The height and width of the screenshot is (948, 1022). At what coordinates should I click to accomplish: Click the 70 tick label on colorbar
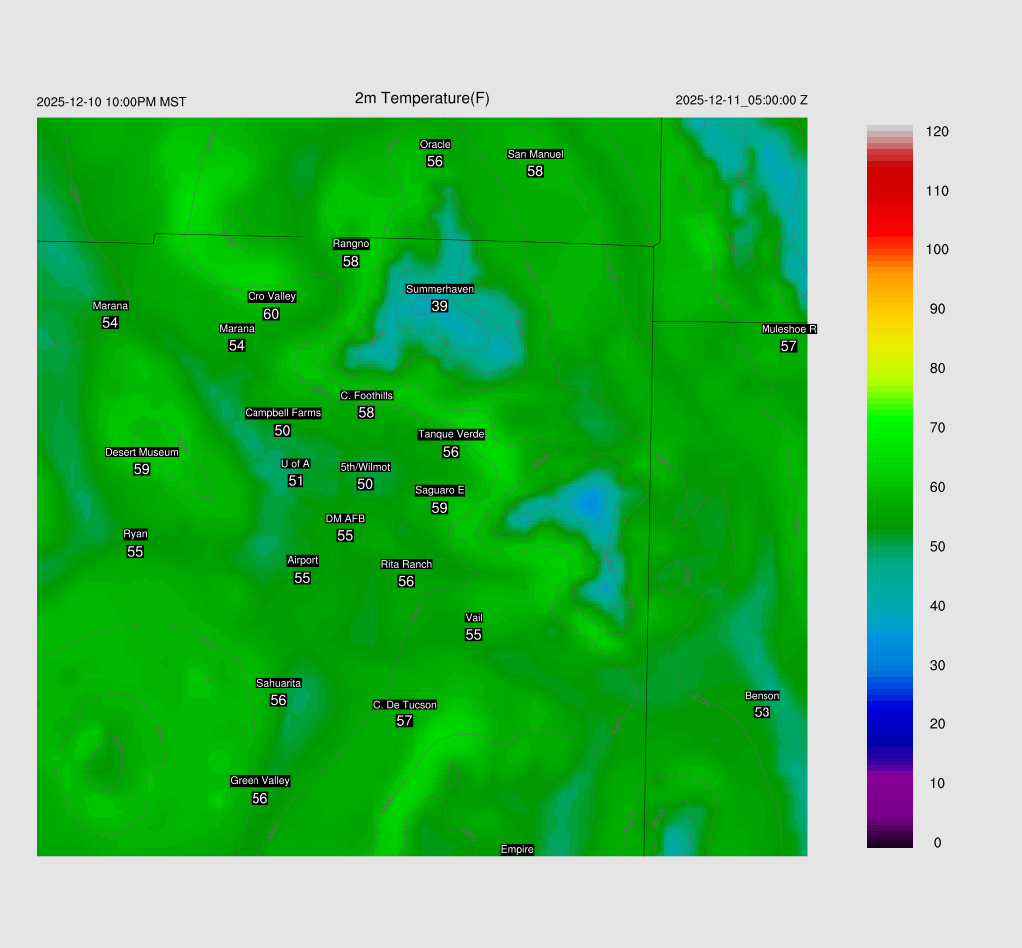point(936,428)
